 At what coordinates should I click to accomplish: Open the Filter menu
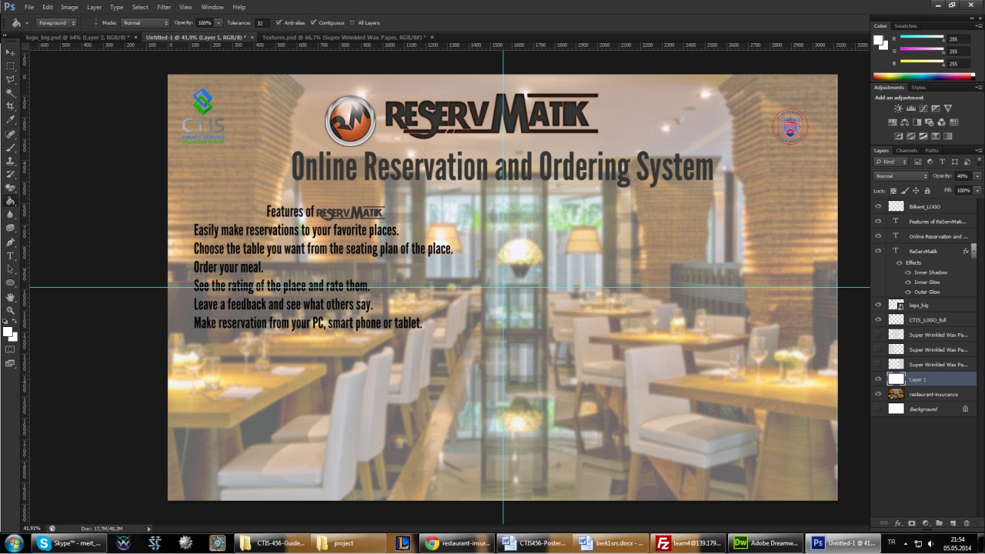164,7
